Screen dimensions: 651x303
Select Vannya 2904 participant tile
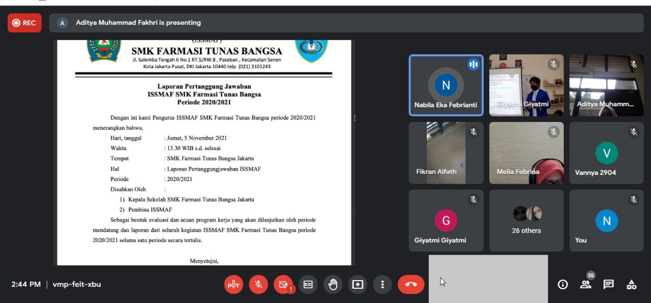coord(606,153)
